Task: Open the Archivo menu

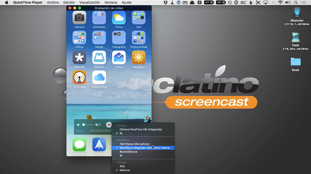Action: tap(53, 2)
